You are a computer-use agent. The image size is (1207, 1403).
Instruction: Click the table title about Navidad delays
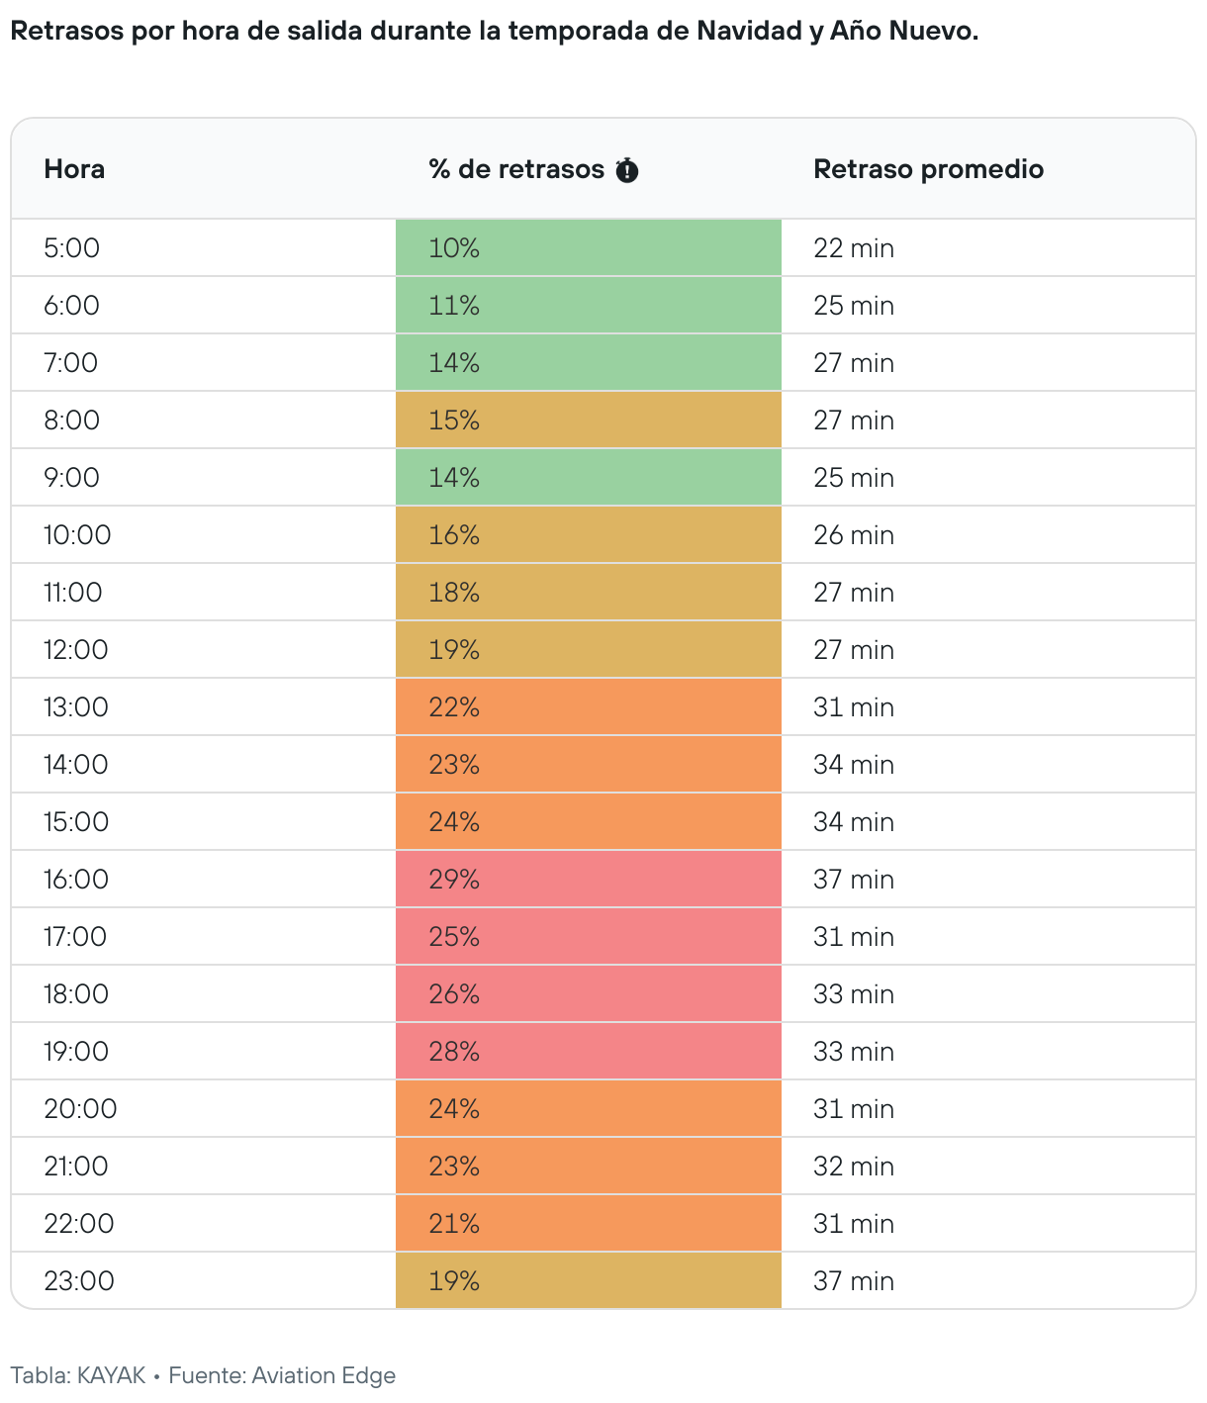(x=494, y=31)
